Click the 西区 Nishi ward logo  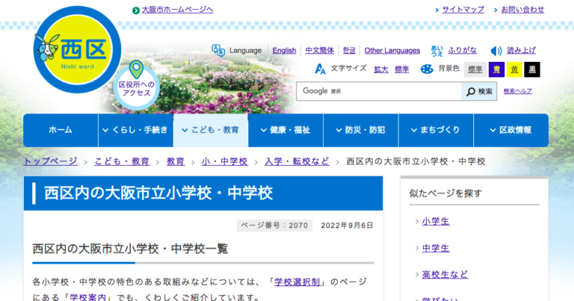point(77,49)
